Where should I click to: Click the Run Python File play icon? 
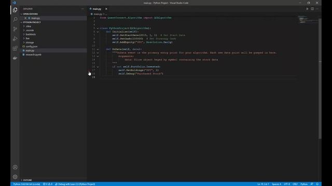pos(307,9)
